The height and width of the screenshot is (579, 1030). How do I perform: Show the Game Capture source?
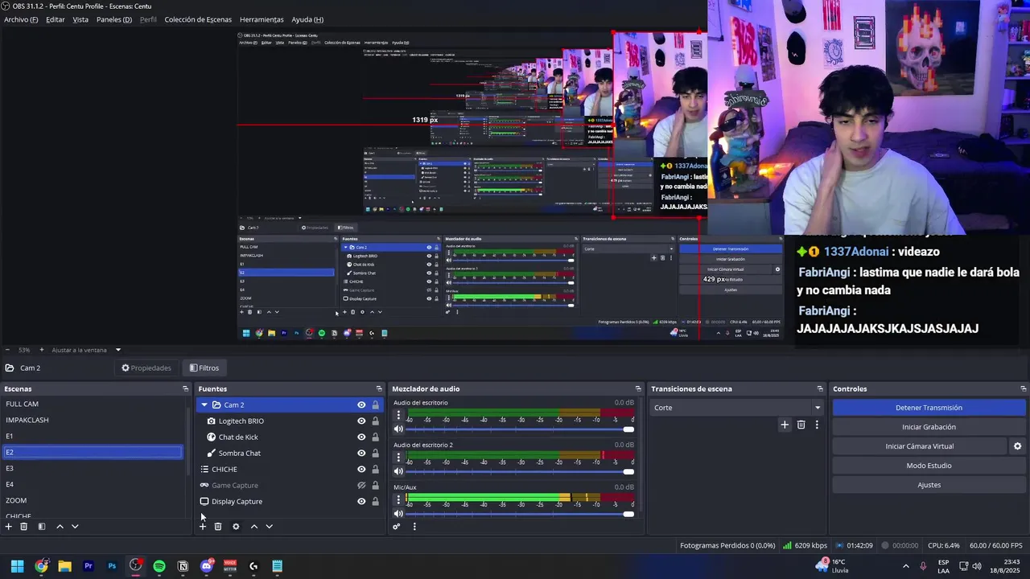click(x=361, y=486)
